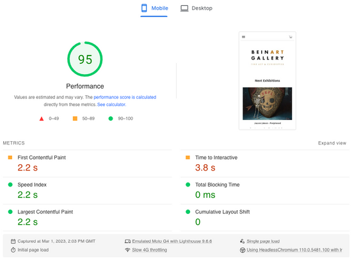The width and height of the screenshot is (352, 258).
Task: Click the Slow 4G throttling link
Action: (x=150, y=250)
